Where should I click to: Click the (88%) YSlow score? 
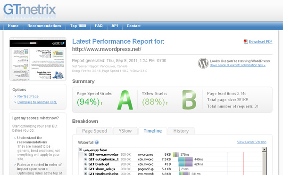(x=153, y=102)
